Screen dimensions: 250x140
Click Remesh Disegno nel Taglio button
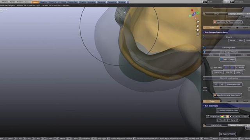pos(227,110)
